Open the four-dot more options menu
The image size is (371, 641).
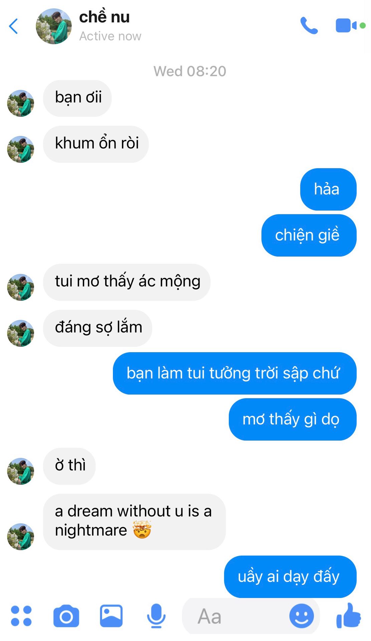coord(21,616)
